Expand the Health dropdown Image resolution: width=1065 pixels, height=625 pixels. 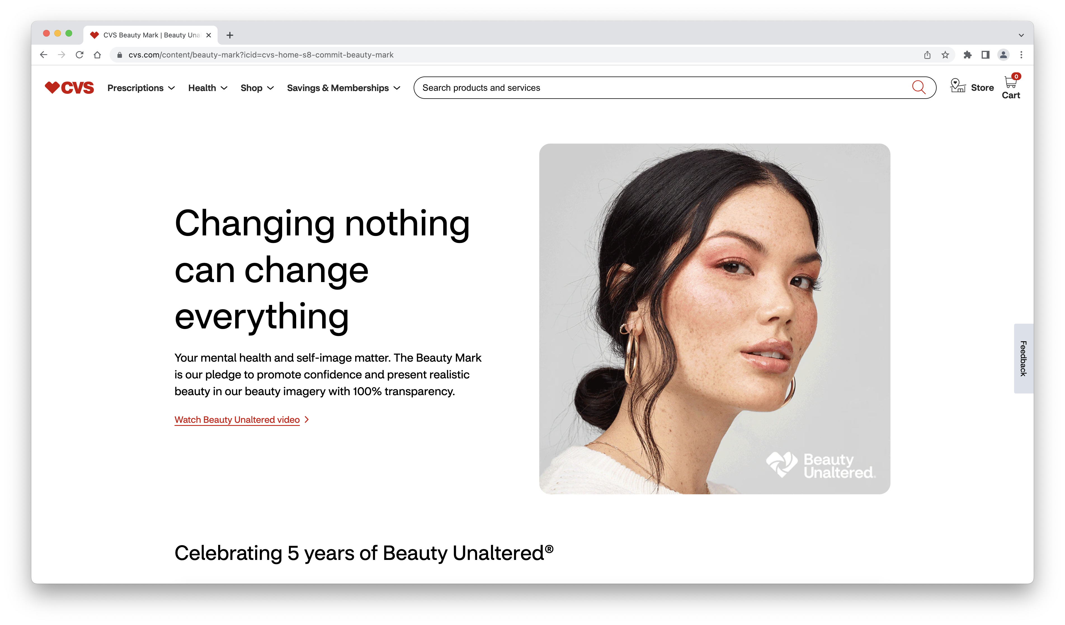point(208,88)
